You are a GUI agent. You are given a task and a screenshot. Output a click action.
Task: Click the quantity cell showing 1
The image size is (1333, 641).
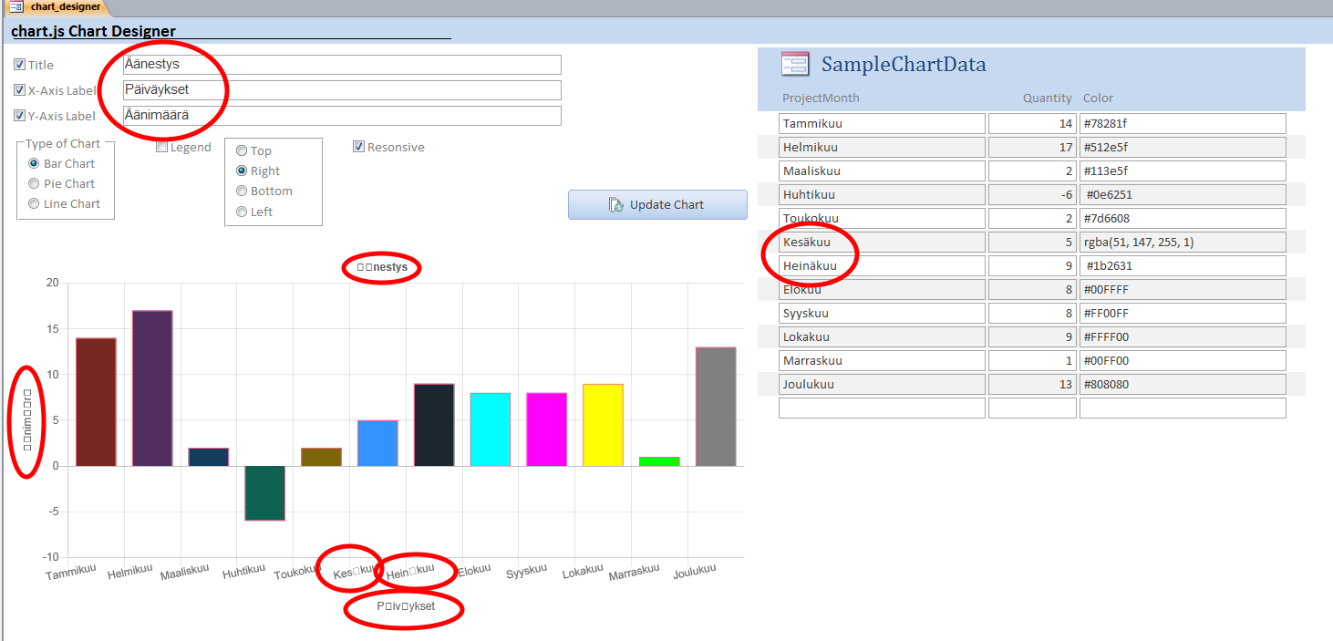click(1032, 360)
